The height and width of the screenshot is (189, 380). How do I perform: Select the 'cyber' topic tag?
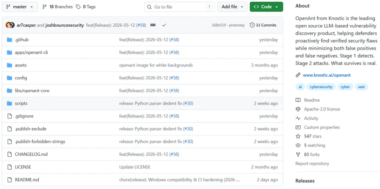tap(345, 87)
